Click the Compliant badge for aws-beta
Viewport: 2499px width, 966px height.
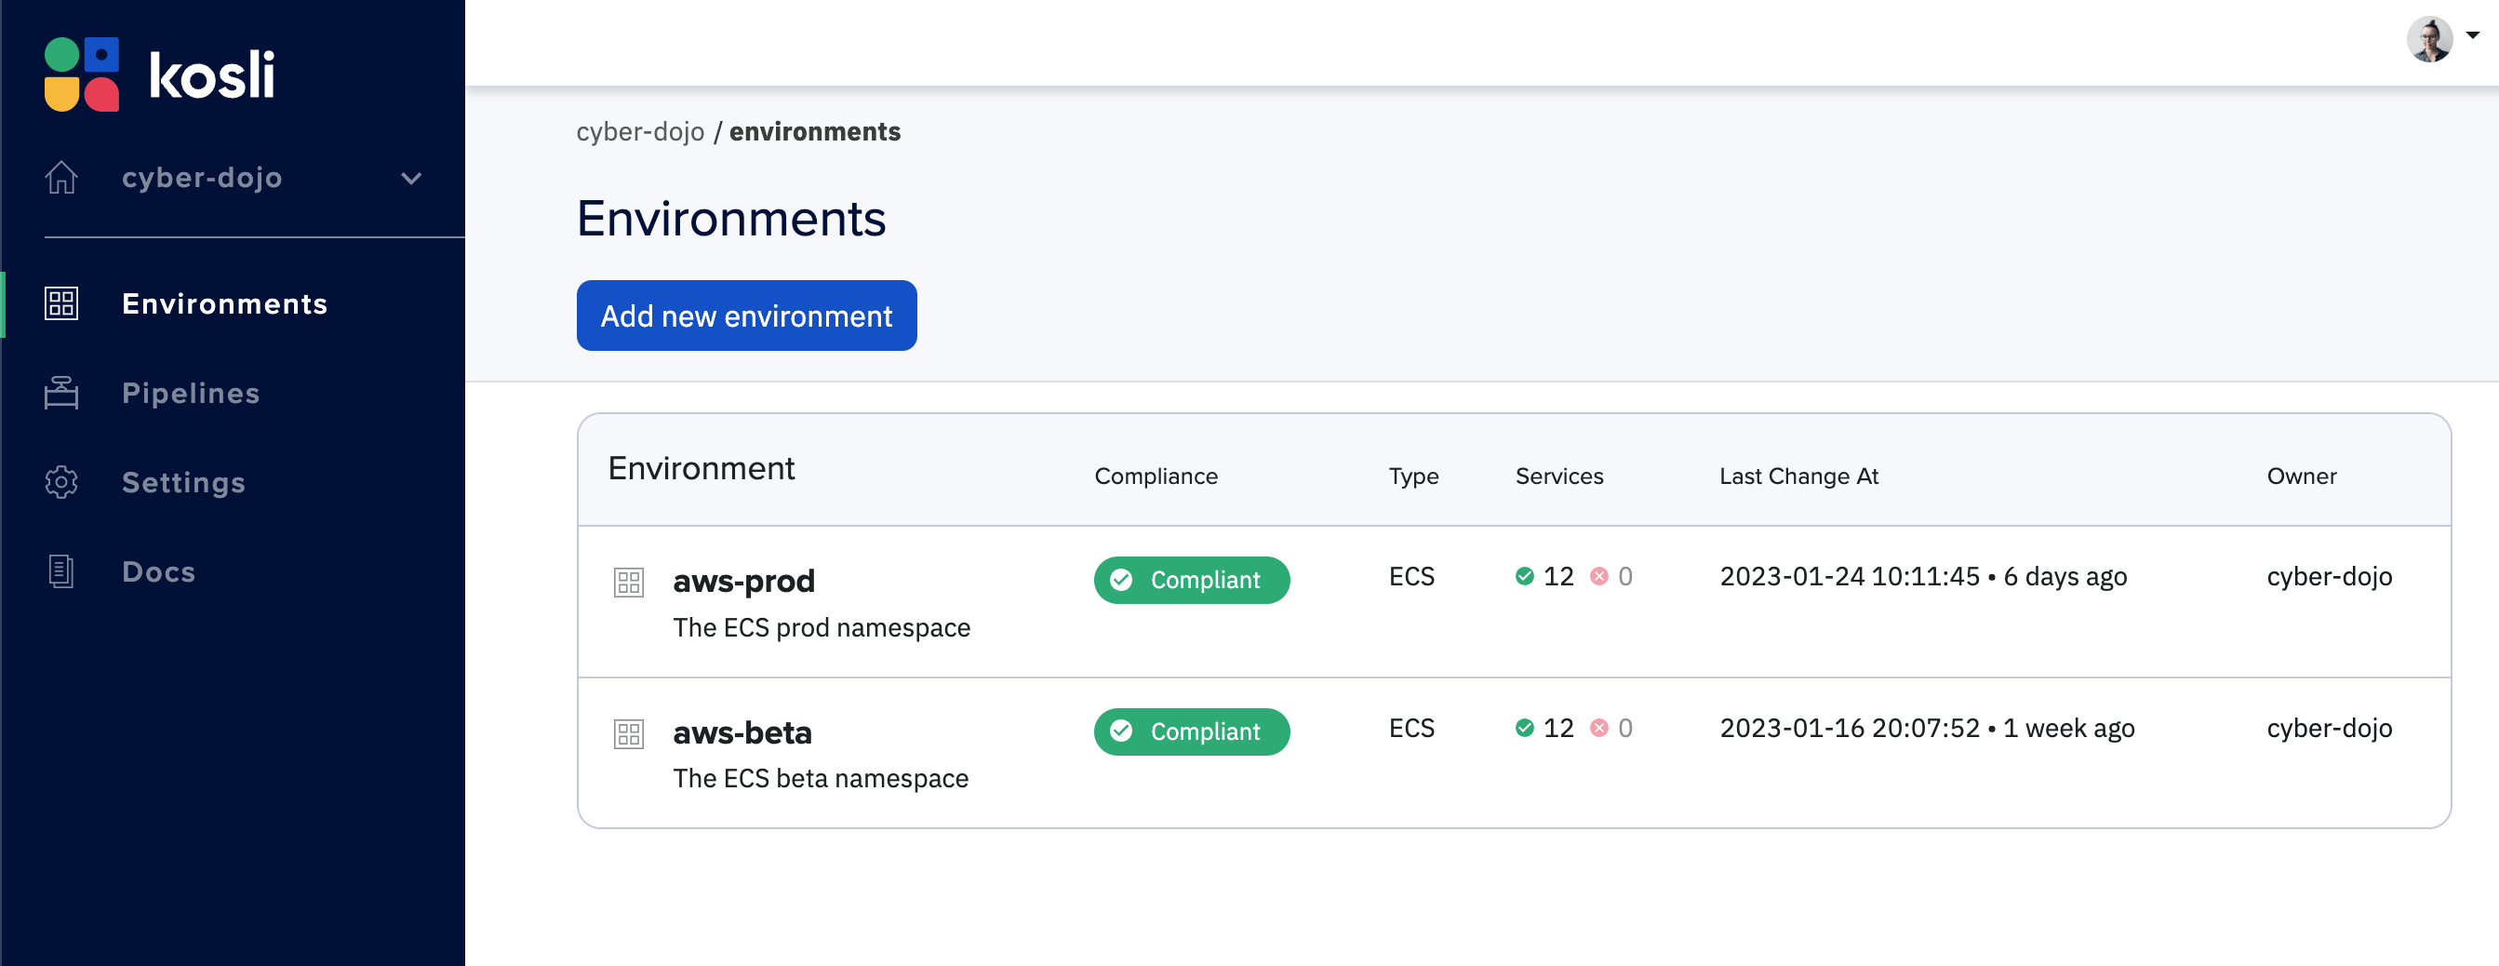pyautogui.click(x=1191, y=732)
